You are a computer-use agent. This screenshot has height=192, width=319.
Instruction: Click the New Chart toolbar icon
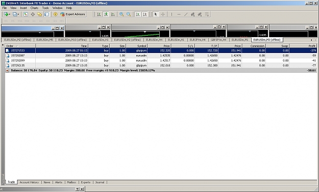click(6, 14)
